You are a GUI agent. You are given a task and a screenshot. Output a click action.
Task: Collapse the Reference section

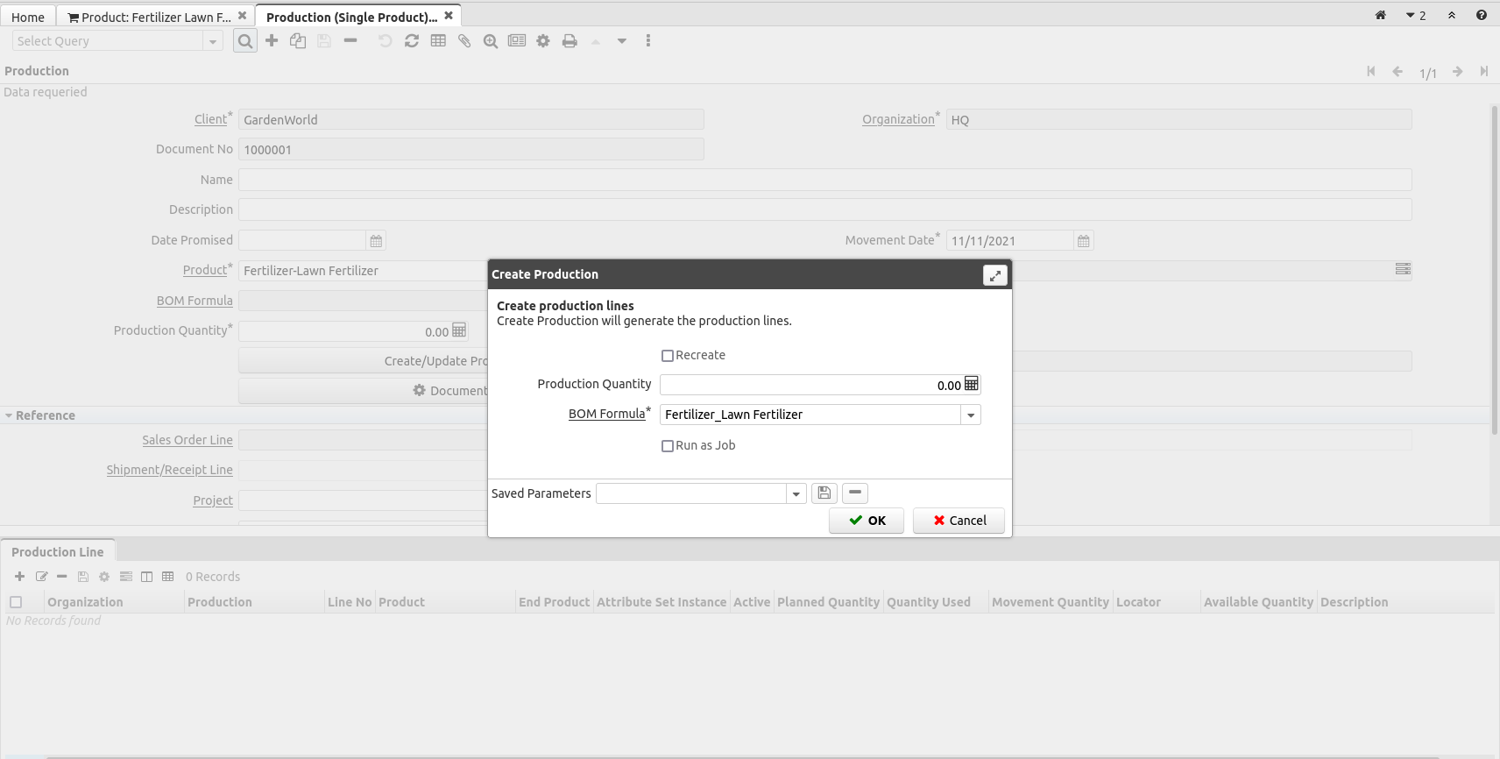pos(9,415)
